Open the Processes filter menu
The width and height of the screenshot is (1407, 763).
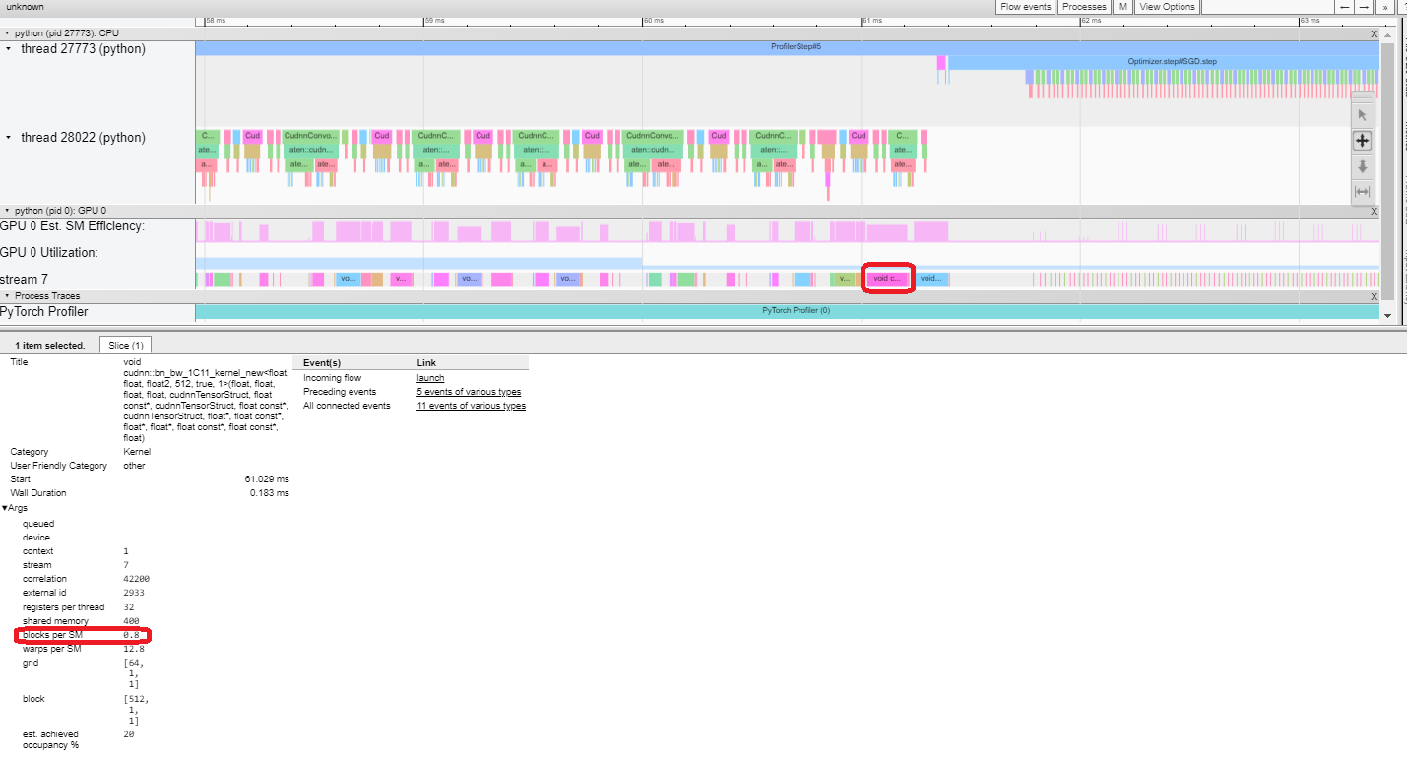[1084, 7]
